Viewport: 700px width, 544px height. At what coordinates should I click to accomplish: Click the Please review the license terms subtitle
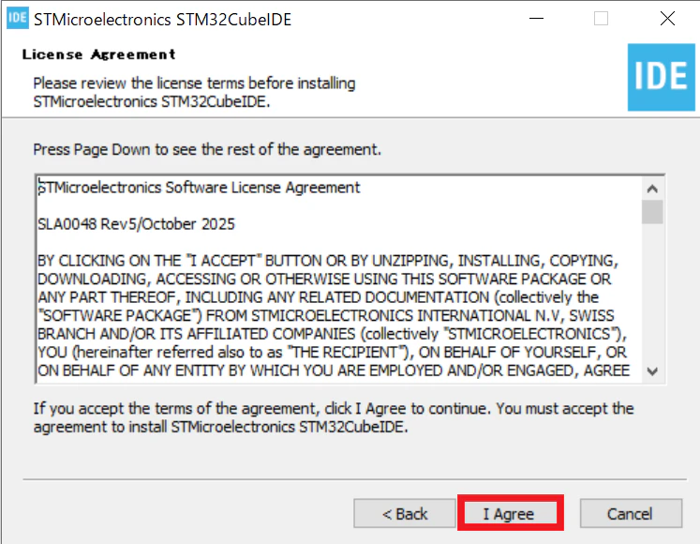point(194,93)
